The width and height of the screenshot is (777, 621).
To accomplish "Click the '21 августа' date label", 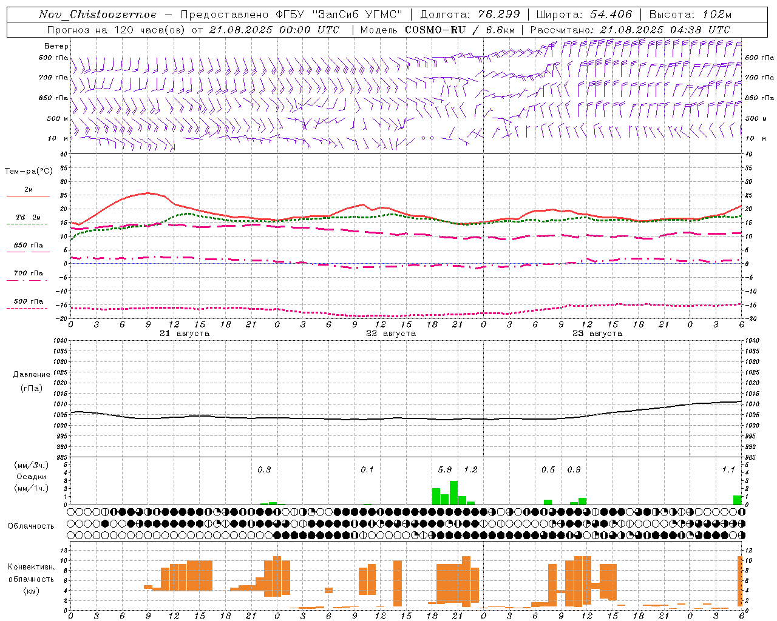I will point(185,334).
